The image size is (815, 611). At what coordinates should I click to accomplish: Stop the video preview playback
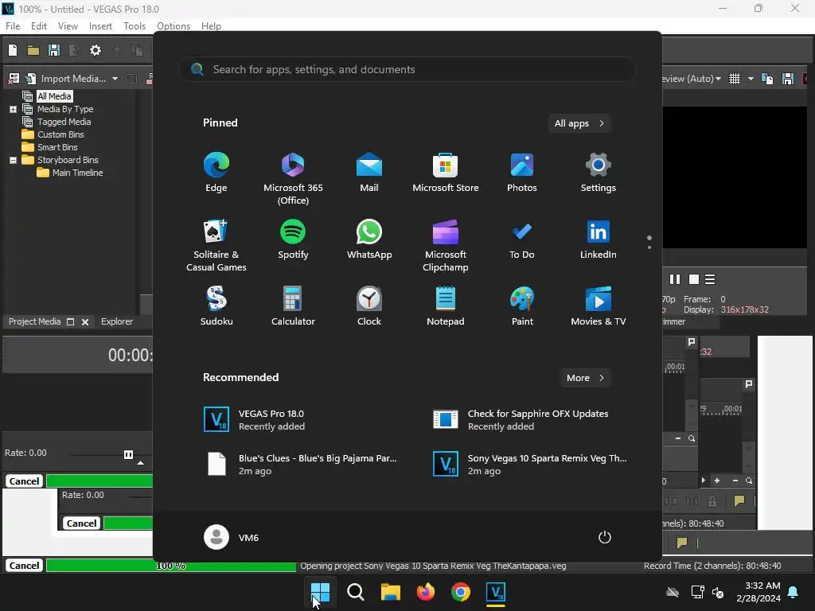693,279
